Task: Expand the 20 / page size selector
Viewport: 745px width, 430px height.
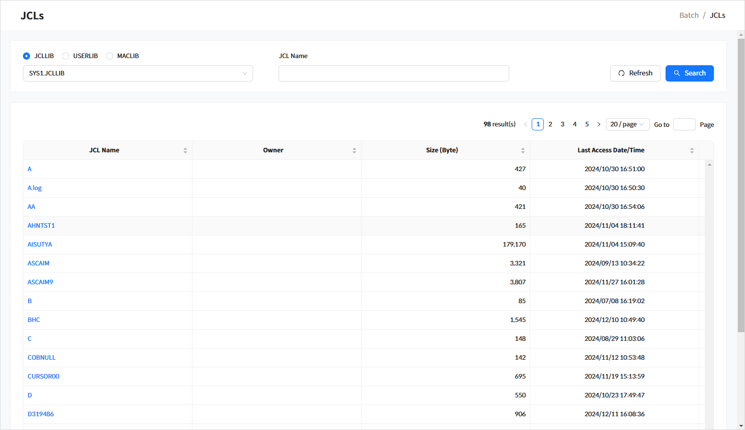Action: point(627,124)
